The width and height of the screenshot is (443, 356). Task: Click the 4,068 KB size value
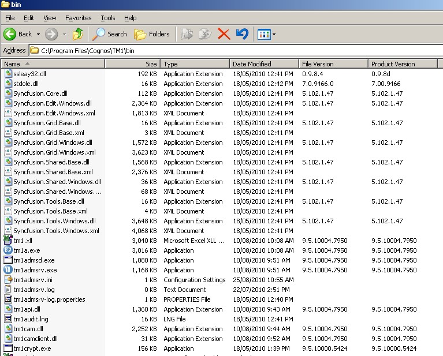(x=144, y=231)
